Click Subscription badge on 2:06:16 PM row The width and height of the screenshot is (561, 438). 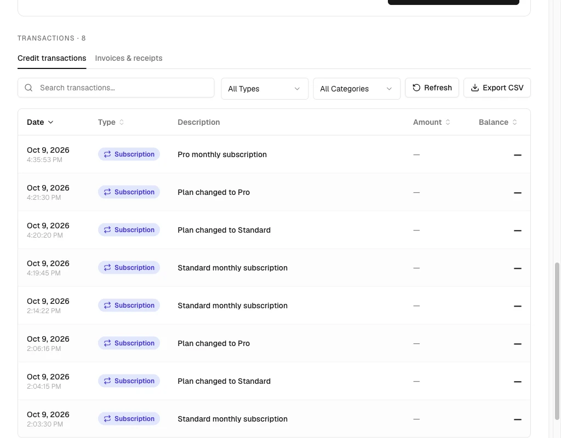[x=129, y=343]
